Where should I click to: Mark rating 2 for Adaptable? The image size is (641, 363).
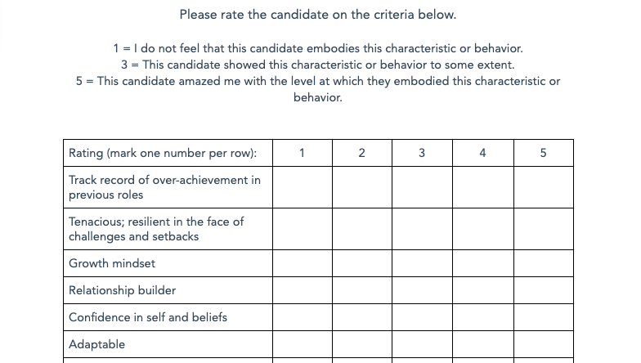coord(362,344)
